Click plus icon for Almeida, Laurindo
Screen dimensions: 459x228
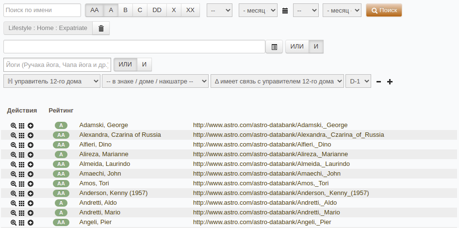[x=31, y=164]
